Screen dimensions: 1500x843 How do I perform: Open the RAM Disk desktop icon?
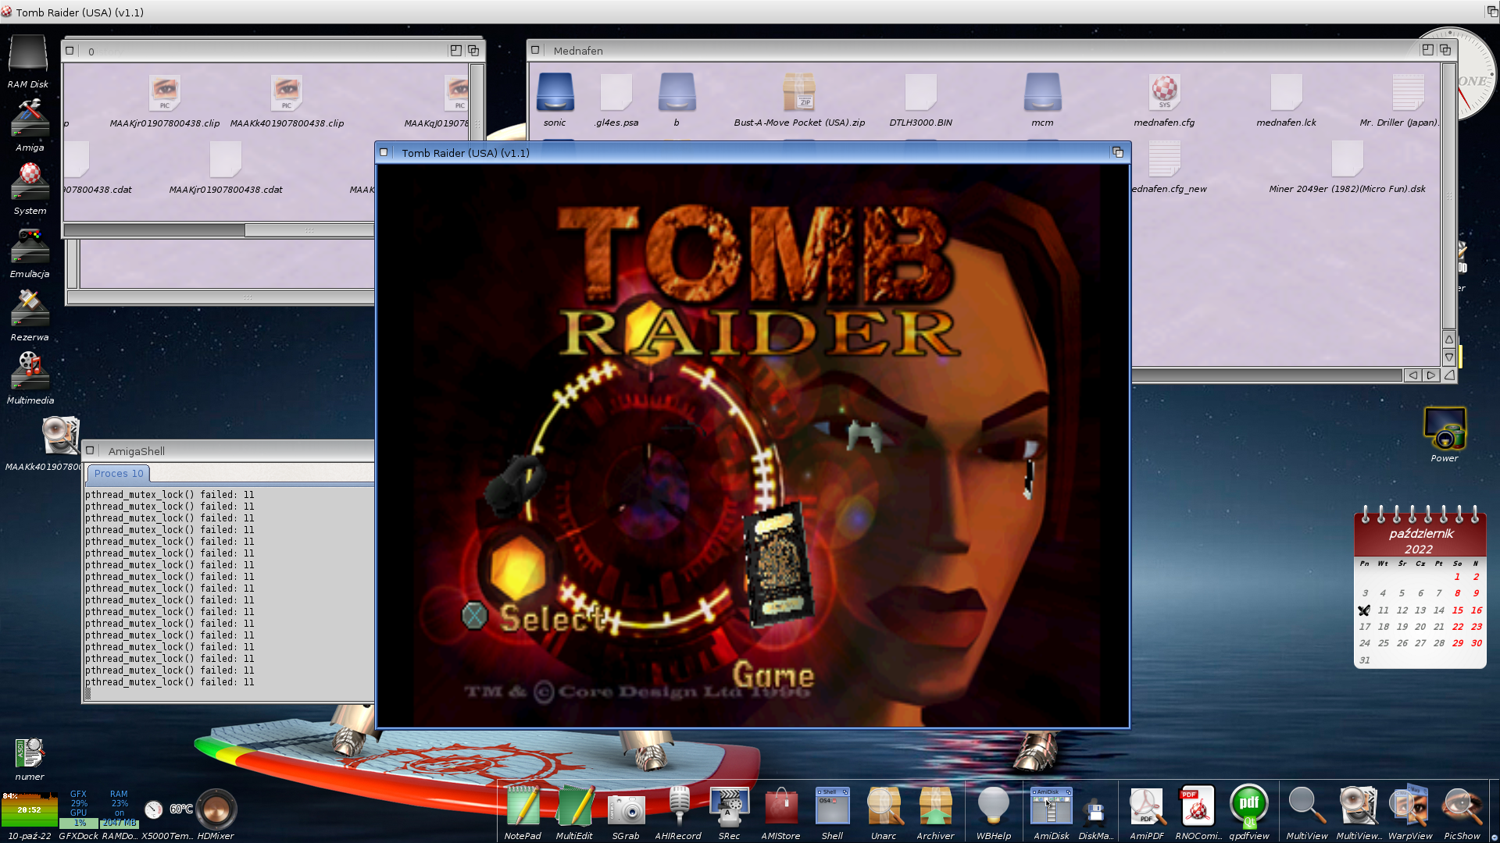28,61
